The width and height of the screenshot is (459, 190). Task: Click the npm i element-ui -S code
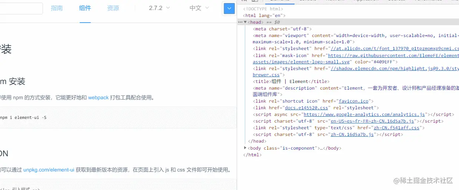click(x=23, y=117)
